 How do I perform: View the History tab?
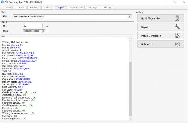[107, 7]
